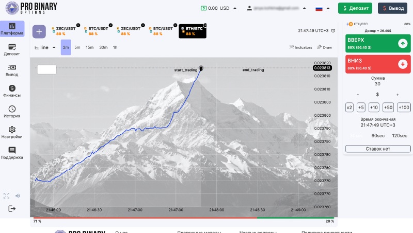Select the 5m chart timeframe

coord(77,47)
